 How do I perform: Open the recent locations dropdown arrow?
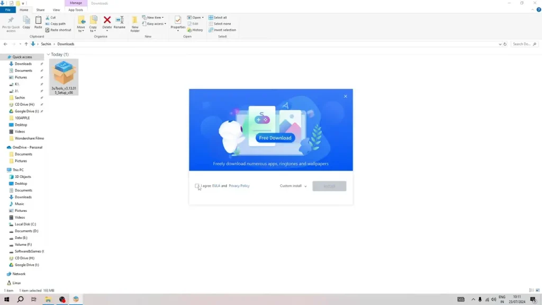point(20,44)
